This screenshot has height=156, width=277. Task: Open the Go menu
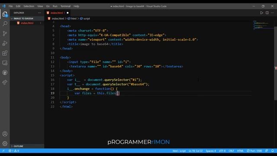pyautogui.click(x=48, y=6)
